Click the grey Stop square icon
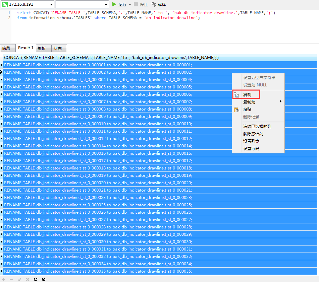The image size is (319, 282). pyautogui.click(x=136, y=4)
